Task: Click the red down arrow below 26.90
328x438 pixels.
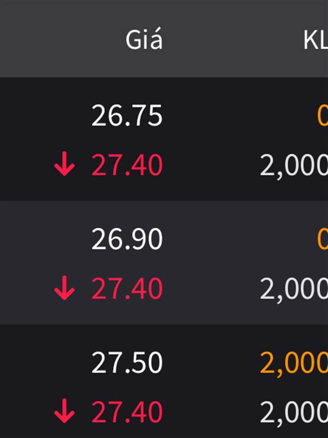Action: coord(65,289)
